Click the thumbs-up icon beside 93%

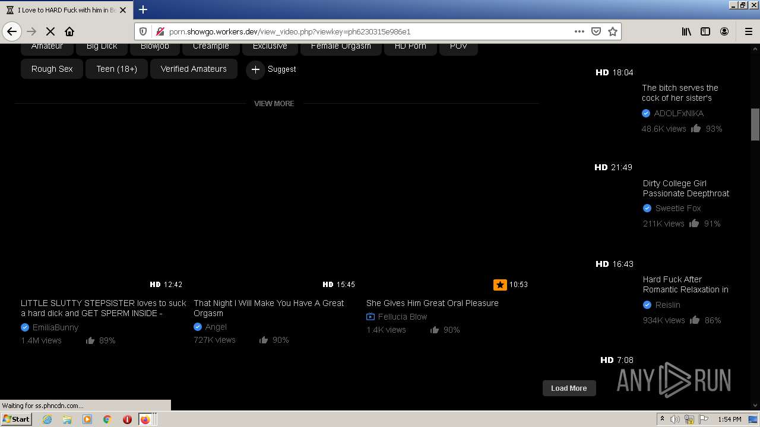tap(696, 129)
